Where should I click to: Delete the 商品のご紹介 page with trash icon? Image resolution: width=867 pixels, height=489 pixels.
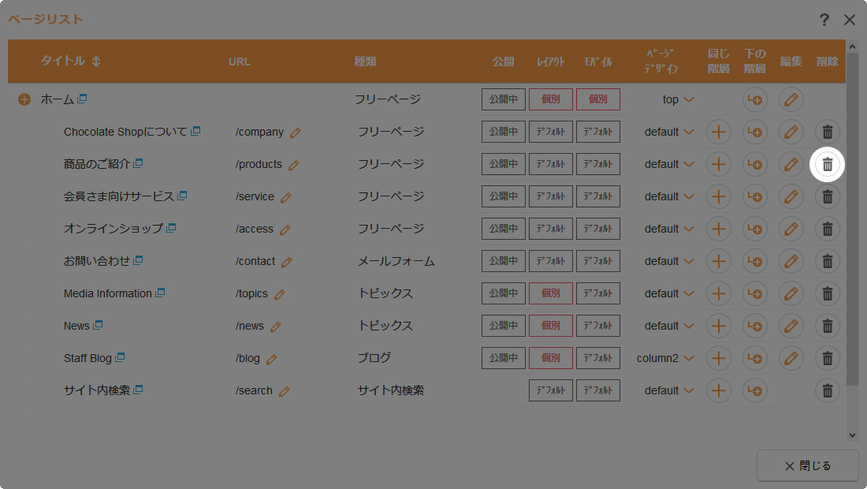(827, 164)
